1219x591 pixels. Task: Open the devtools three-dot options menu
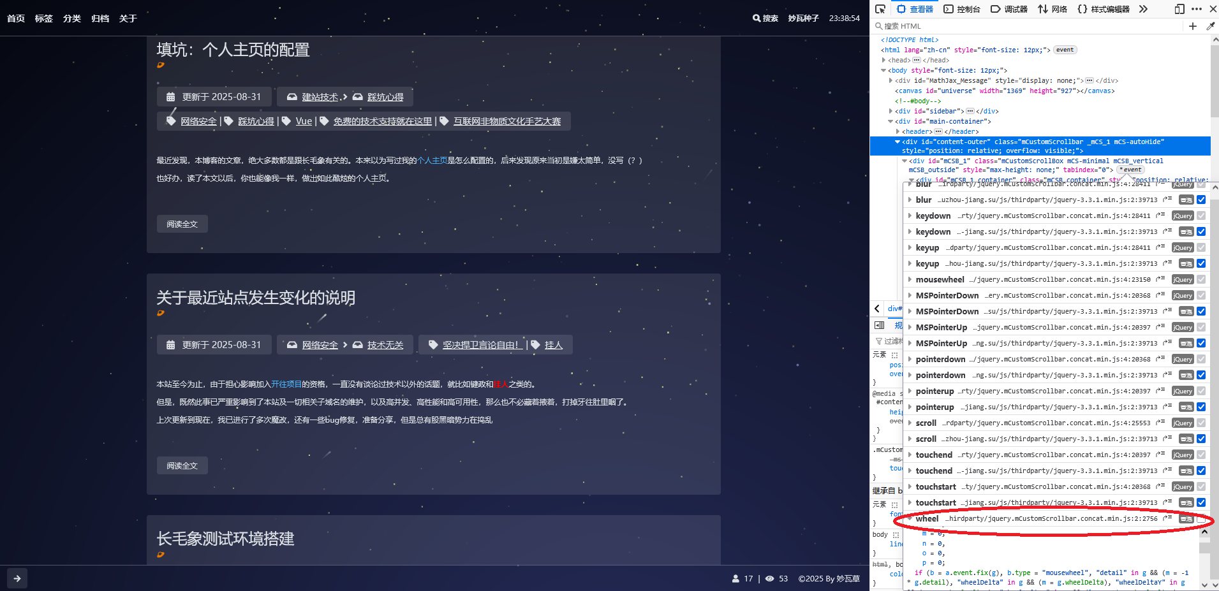(x=1196, y=9)
